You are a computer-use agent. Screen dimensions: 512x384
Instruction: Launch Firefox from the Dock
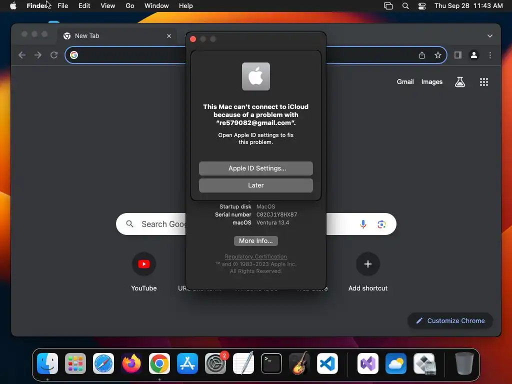click(131, 363)
